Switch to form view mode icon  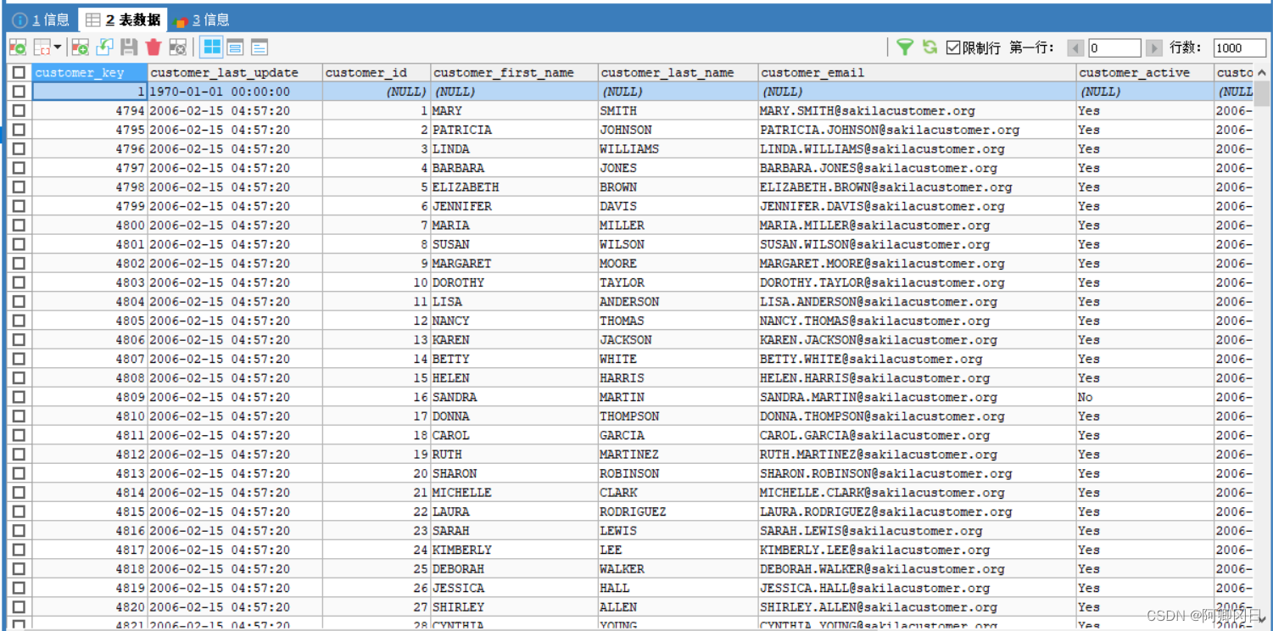[235, 47]
